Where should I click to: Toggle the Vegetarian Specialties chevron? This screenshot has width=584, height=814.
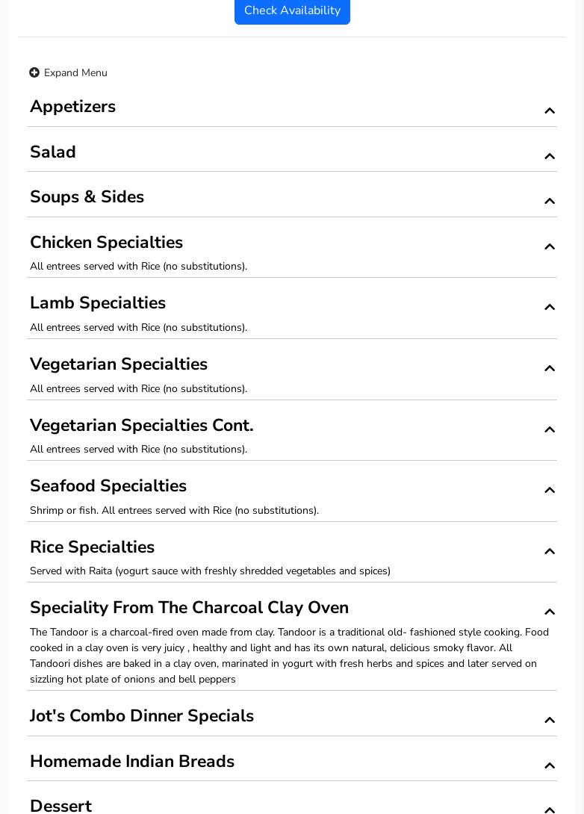pyautogui.click(x=550, y=368)
